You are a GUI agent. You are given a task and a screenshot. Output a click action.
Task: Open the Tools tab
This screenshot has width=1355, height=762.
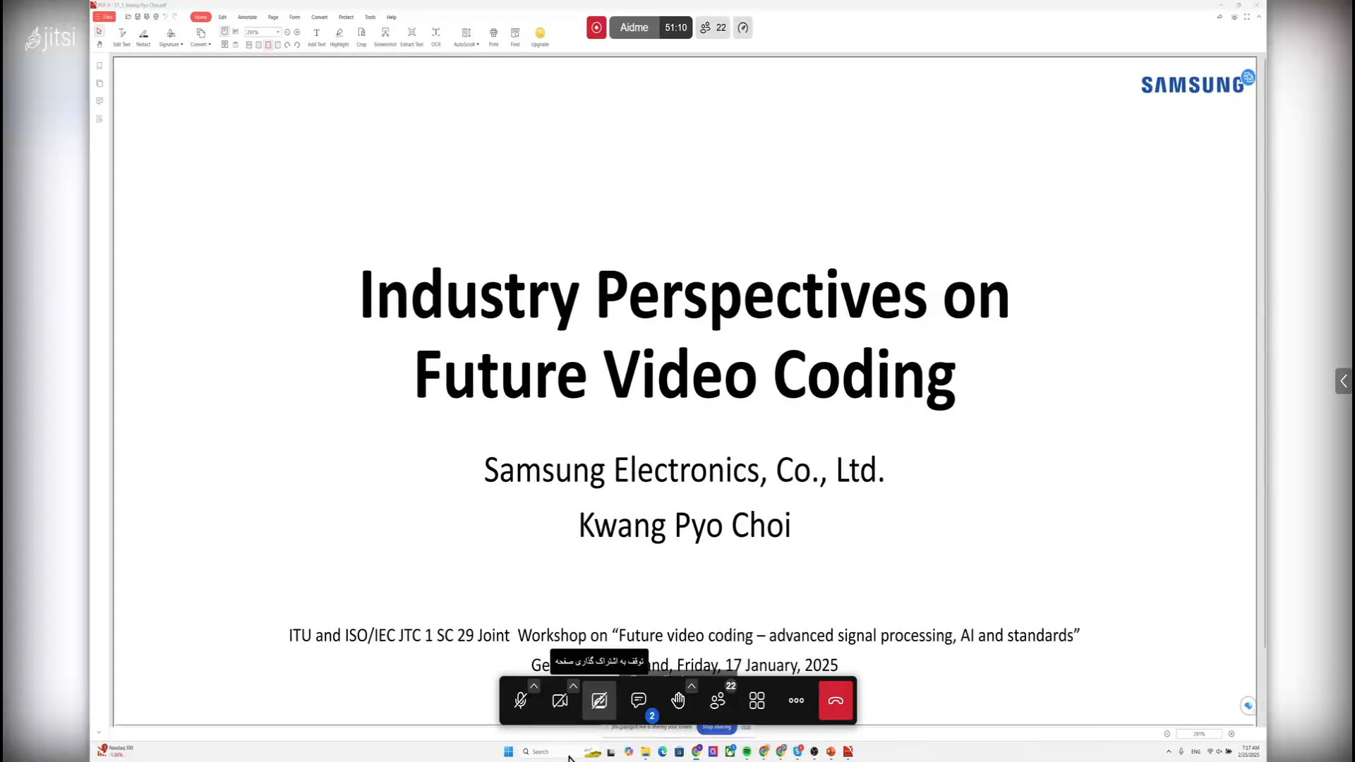click(370, 17)
